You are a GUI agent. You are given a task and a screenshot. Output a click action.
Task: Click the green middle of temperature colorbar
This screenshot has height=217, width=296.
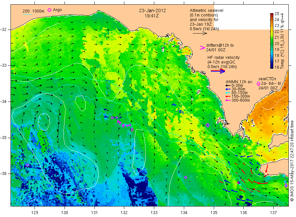coord(272,41)
